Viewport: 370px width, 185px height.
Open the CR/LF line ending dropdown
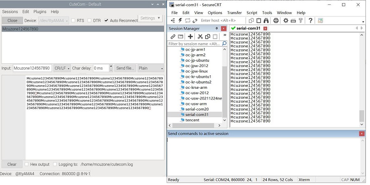(x=62, y=68)
